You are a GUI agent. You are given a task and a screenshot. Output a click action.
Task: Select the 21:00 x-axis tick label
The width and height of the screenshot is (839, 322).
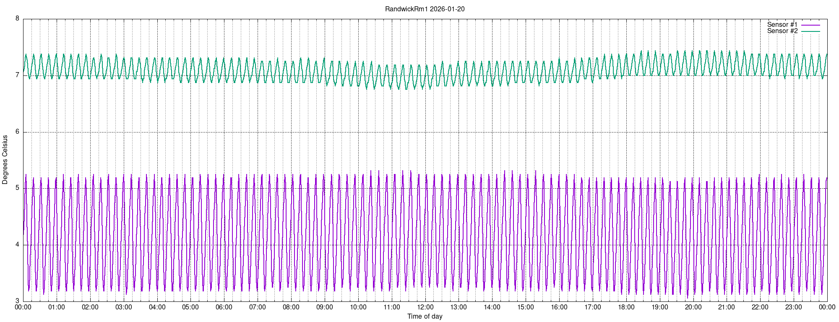point(727,307)
